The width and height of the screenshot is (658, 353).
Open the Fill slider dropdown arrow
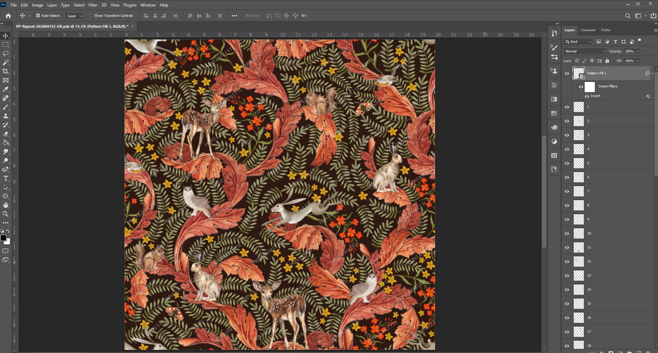638,61
